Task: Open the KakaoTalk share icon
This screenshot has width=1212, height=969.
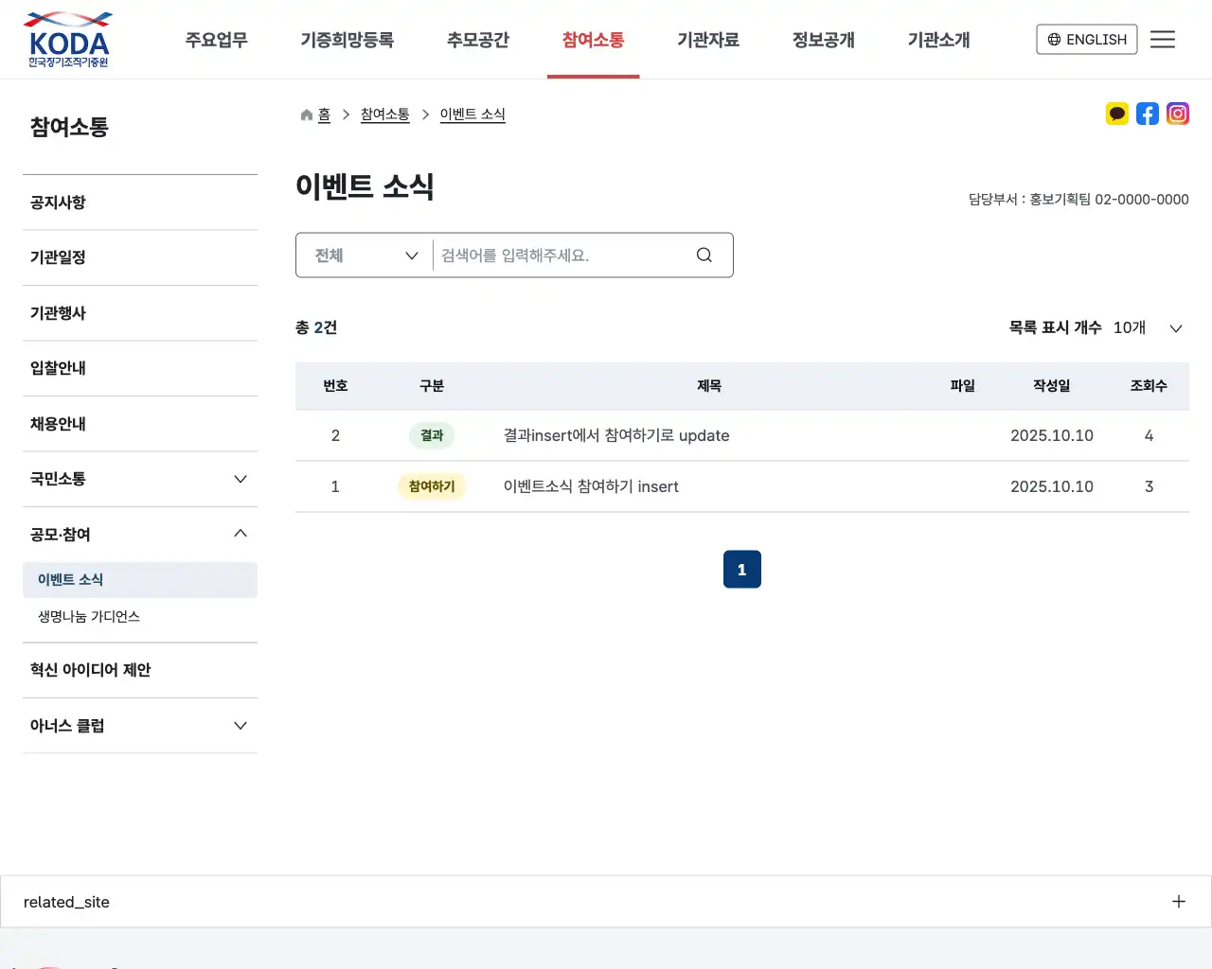Action: pos(1117,114)
